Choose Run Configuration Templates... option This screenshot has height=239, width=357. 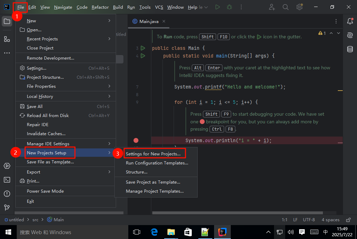click(156, 163)
